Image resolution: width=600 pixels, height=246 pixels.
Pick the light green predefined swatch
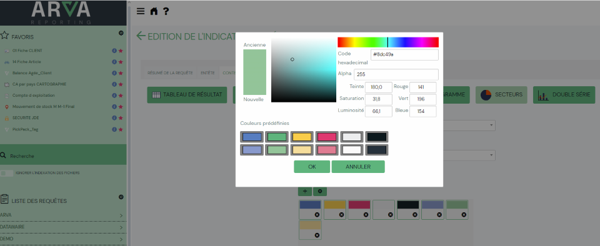[x=277, y=150]
